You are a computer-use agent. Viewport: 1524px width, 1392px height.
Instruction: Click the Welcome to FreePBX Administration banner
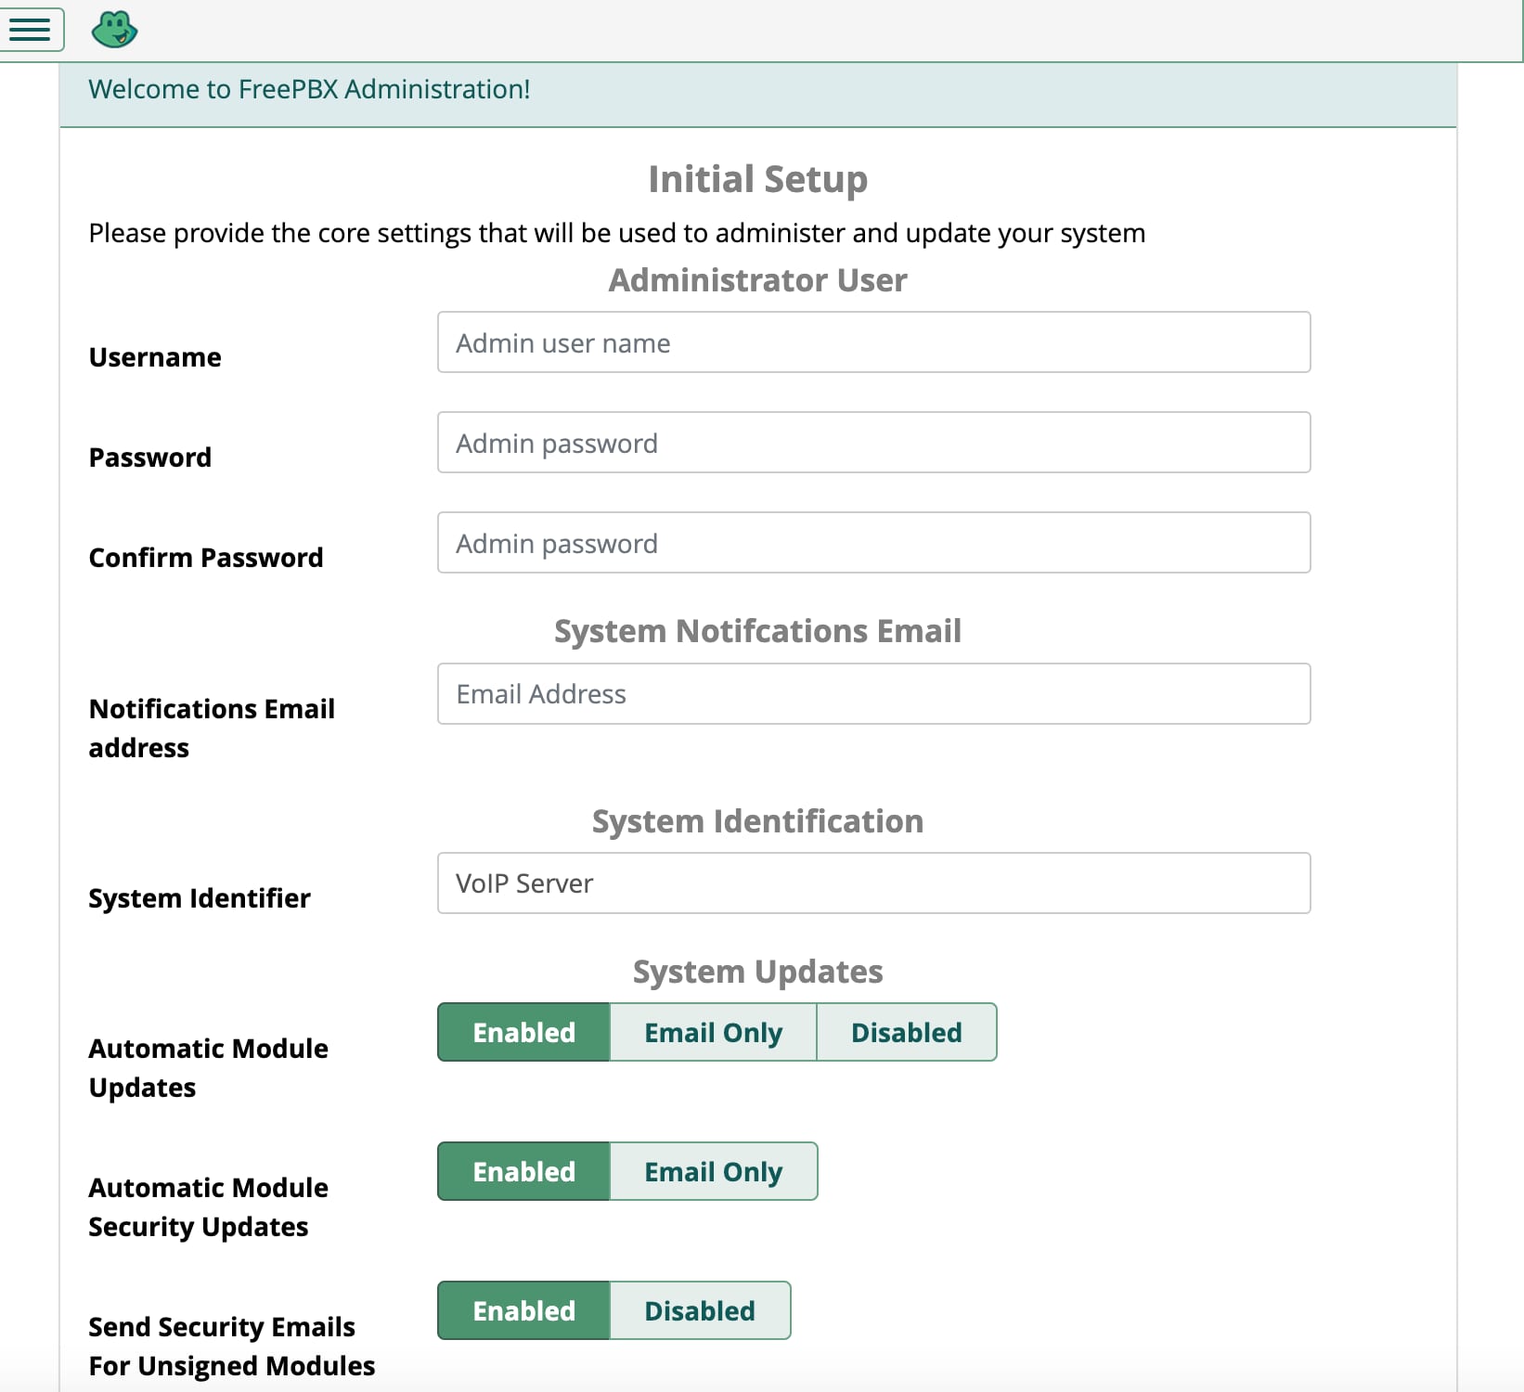pos(309,89)
